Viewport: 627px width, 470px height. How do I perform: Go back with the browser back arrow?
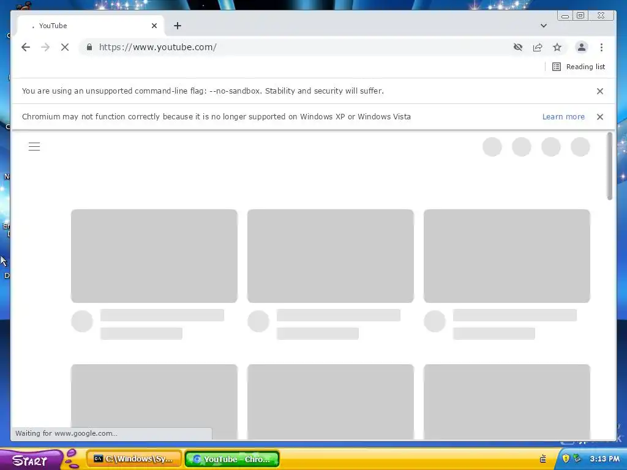(x=26, y=47)
